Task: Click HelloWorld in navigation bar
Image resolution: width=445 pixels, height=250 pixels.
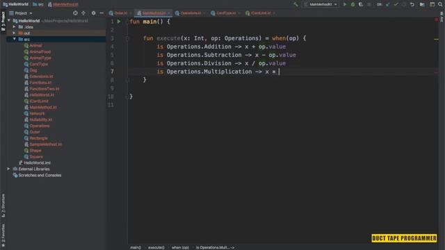Action: point(15,4)
